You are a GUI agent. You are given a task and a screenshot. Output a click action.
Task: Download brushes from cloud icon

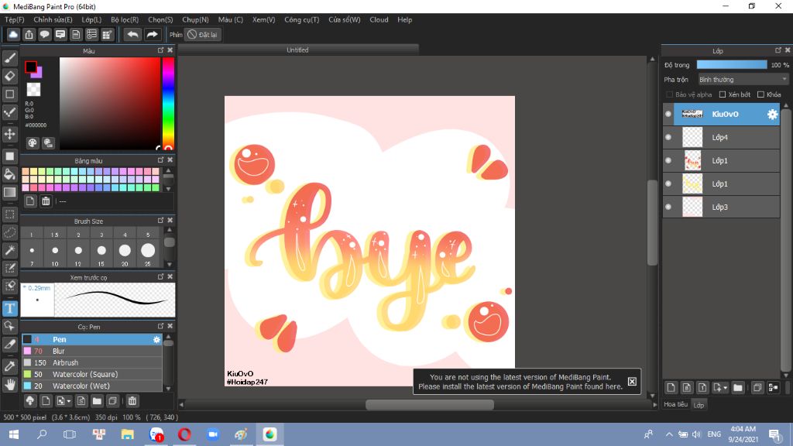coord(30,401)
